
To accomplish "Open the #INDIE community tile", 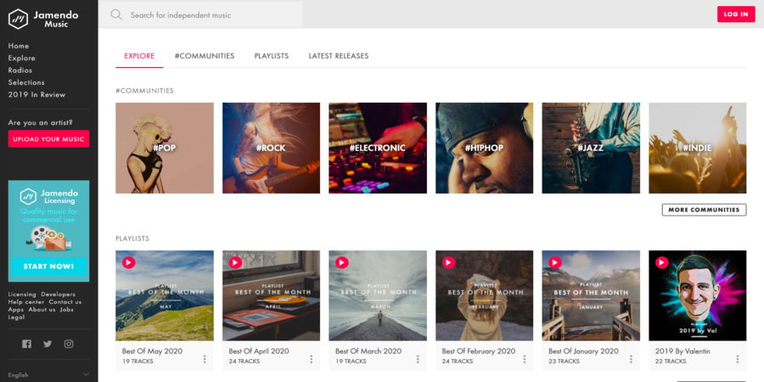I will tap(698, 148).
